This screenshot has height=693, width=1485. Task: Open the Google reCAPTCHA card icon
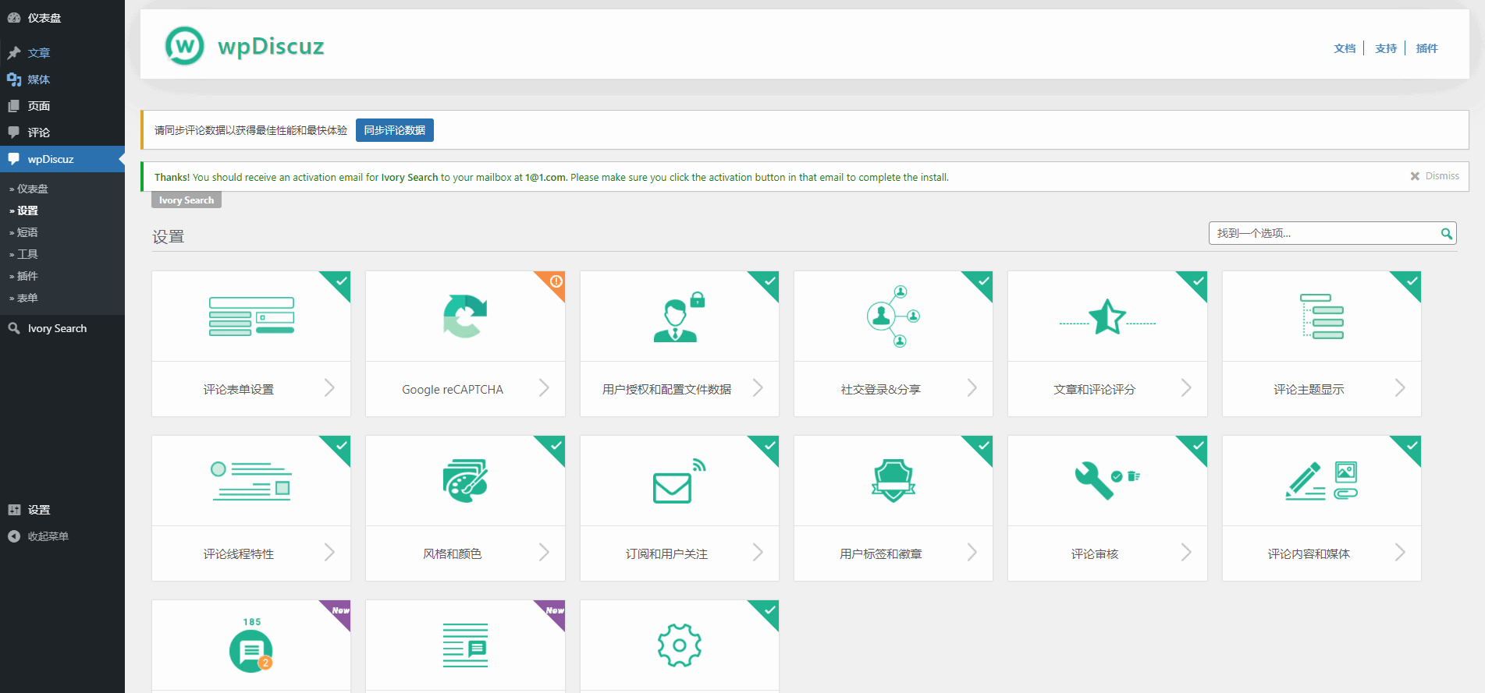(465, 316)
